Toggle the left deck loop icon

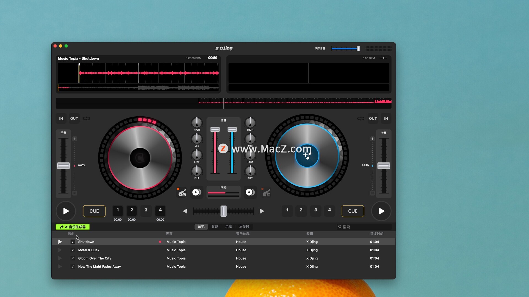coord(87,119)
